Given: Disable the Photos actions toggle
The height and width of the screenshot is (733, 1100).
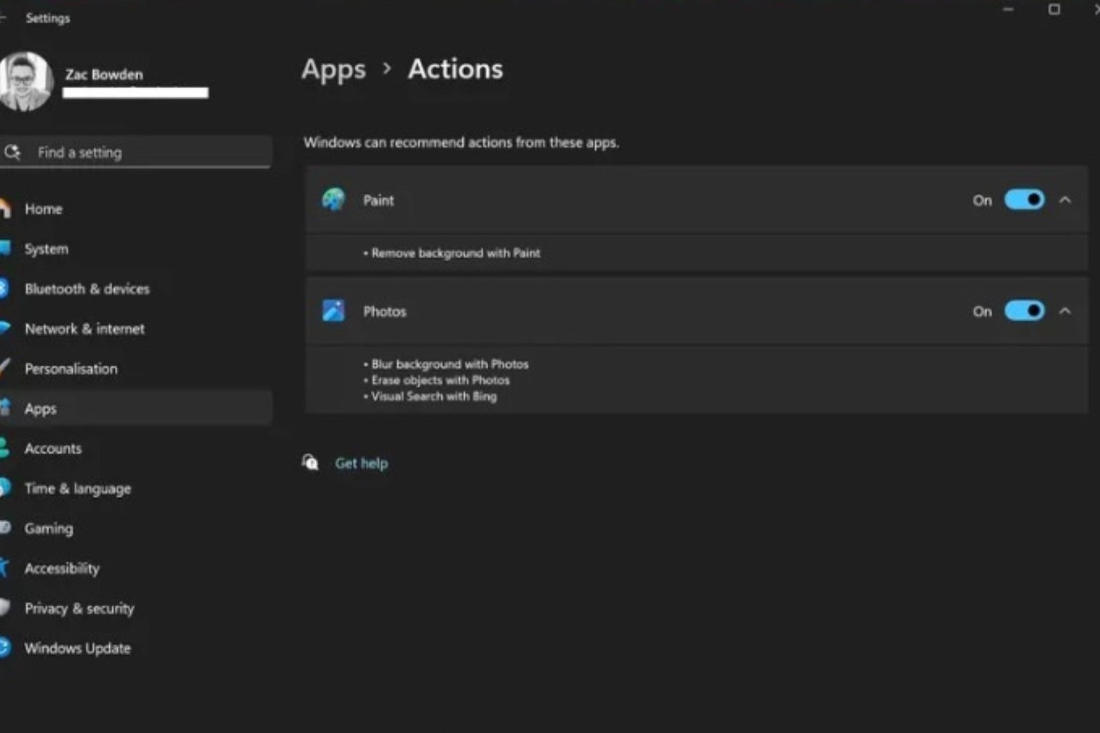Looking at the screenshot, I should (1024, 311).
